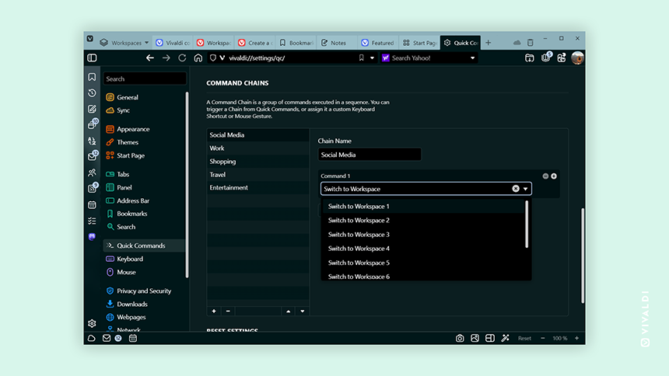The image size is (669, 376).
Task: Move selected chain up
Action: tap(289, 312)
